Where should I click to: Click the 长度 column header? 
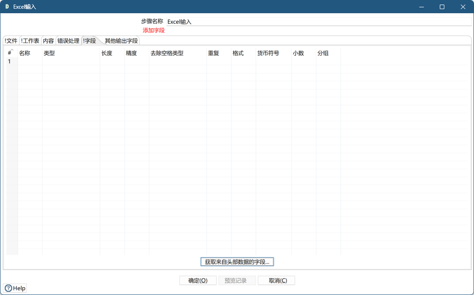point(107,53)
